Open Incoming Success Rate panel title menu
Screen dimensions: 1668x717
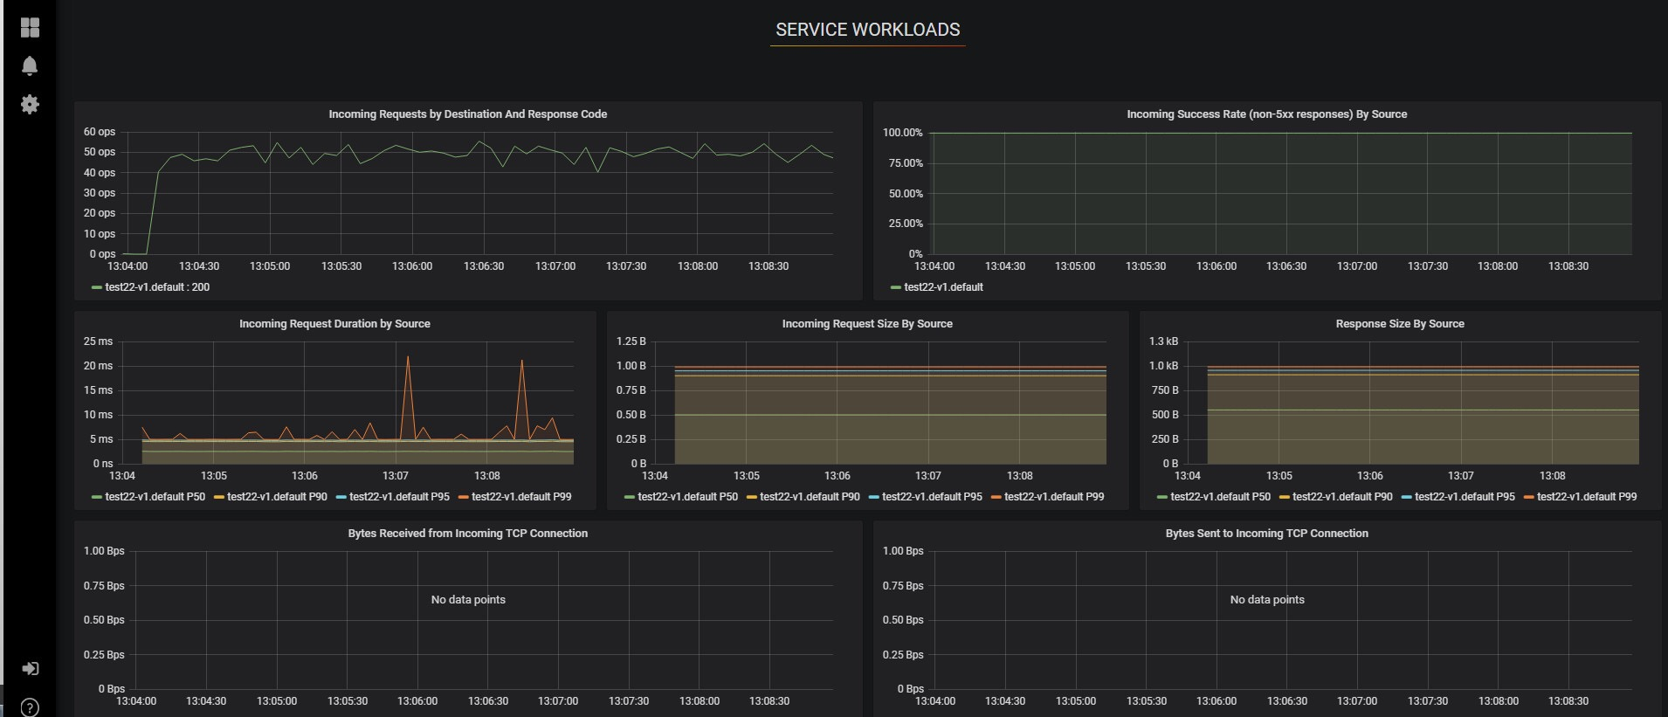pos(1266,114)
